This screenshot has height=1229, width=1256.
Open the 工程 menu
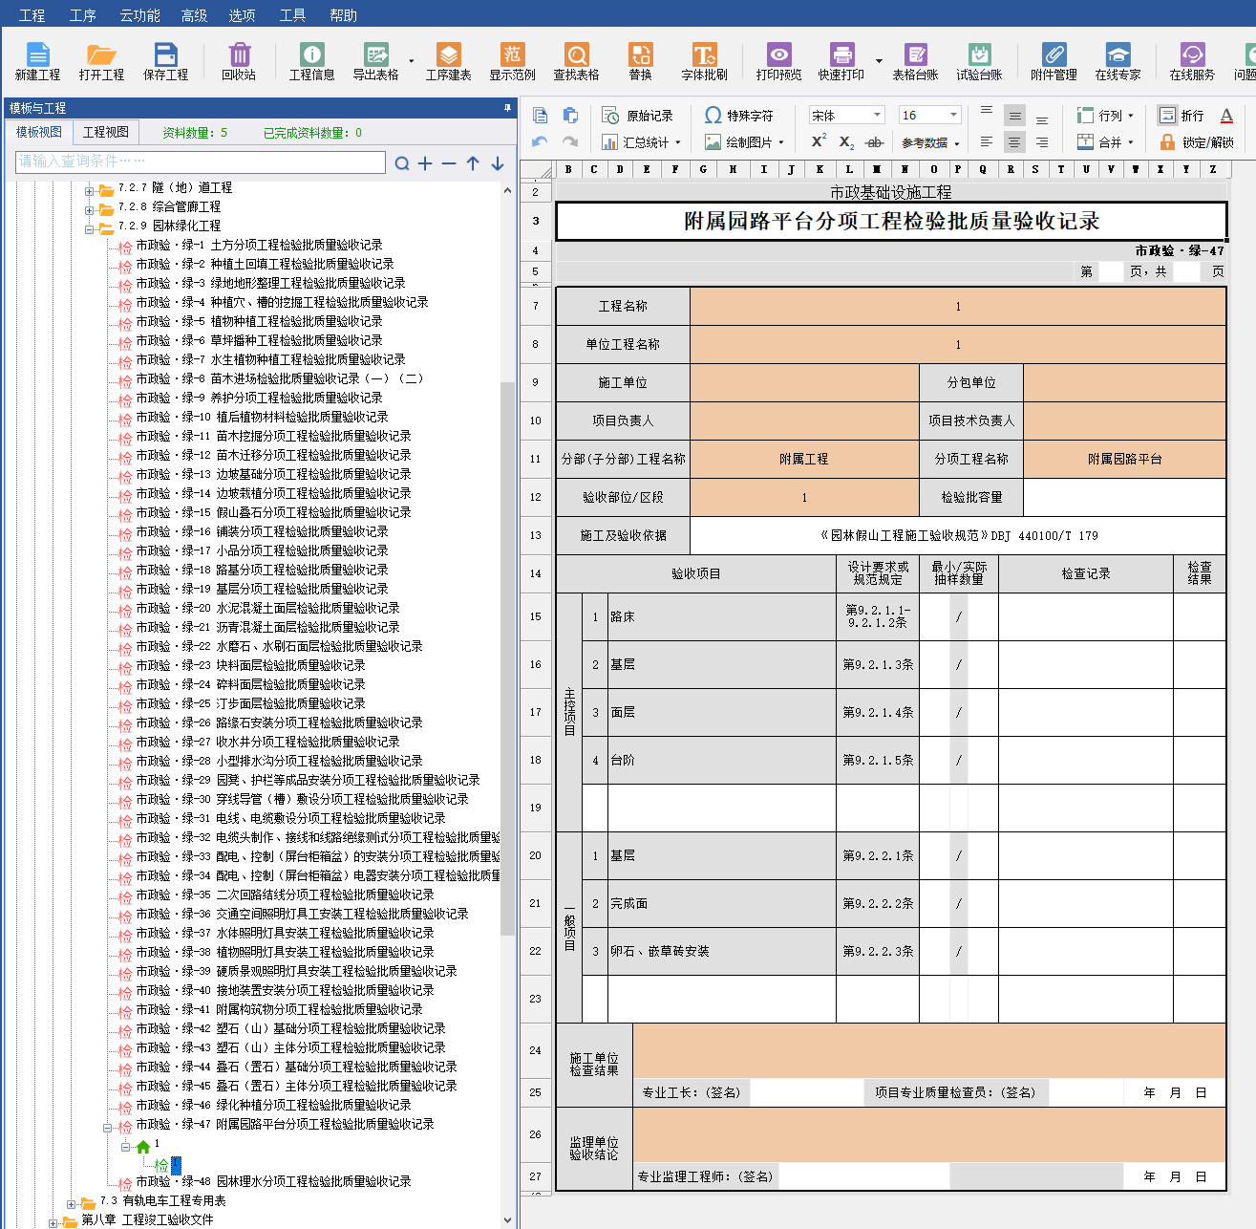coord(32,15)
